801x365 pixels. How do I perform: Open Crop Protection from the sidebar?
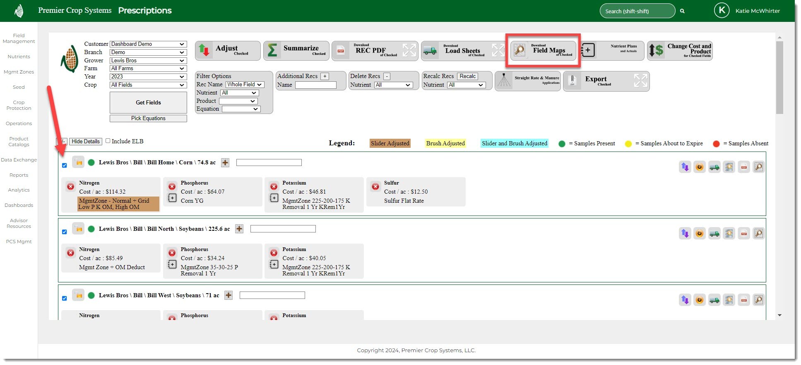pos(19,105)
